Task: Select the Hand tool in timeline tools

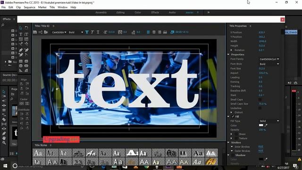Action: (4, 138)
